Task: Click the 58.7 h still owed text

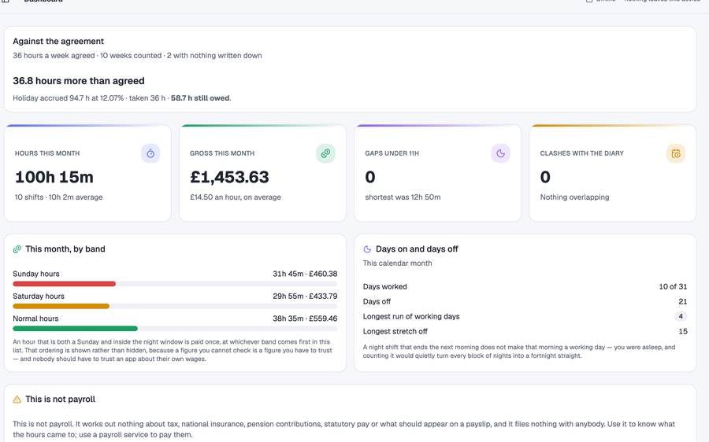Action: 200,98
